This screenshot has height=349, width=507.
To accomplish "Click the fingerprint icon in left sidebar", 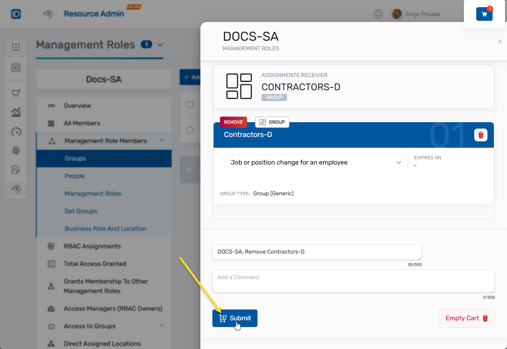I will pos(16,151).
